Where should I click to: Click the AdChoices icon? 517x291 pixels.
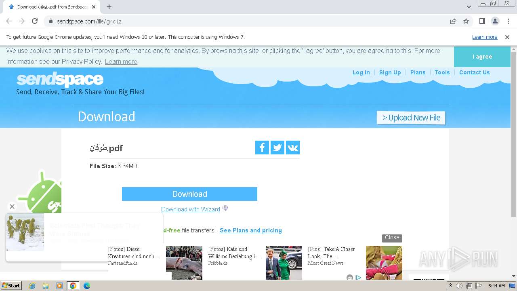point(358,278)
